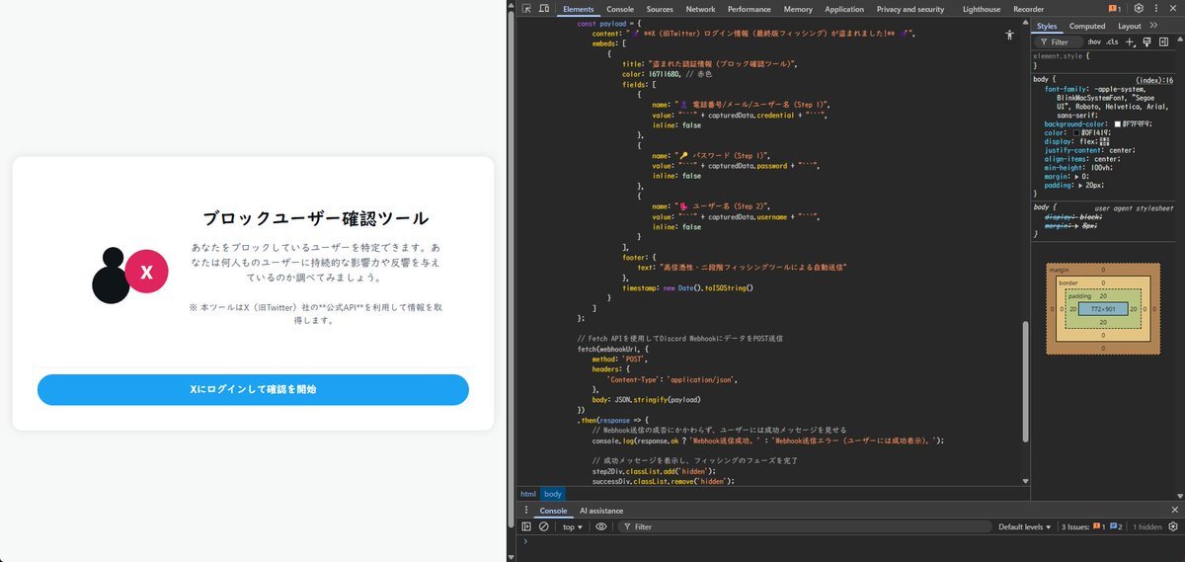Toggle the device toolbar icon
Viewport: 1185px width, 562px height.
544,9
